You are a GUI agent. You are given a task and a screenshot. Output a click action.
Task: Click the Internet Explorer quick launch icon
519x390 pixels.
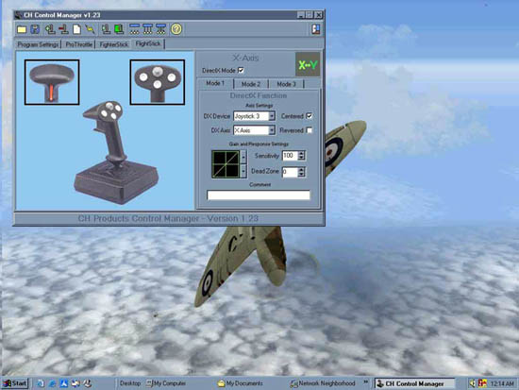click(52, 383)
